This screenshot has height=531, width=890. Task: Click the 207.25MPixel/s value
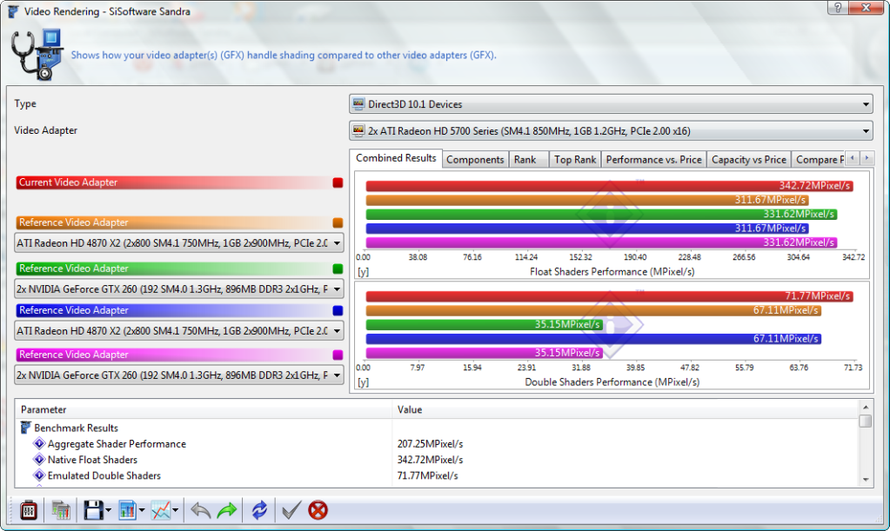tap(431, 444)
